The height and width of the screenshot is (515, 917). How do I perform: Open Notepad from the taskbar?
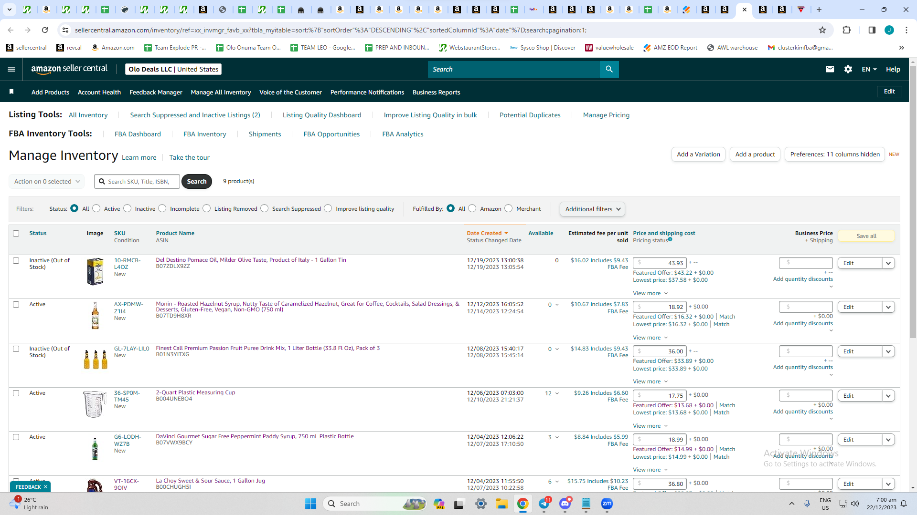[586, 504]
